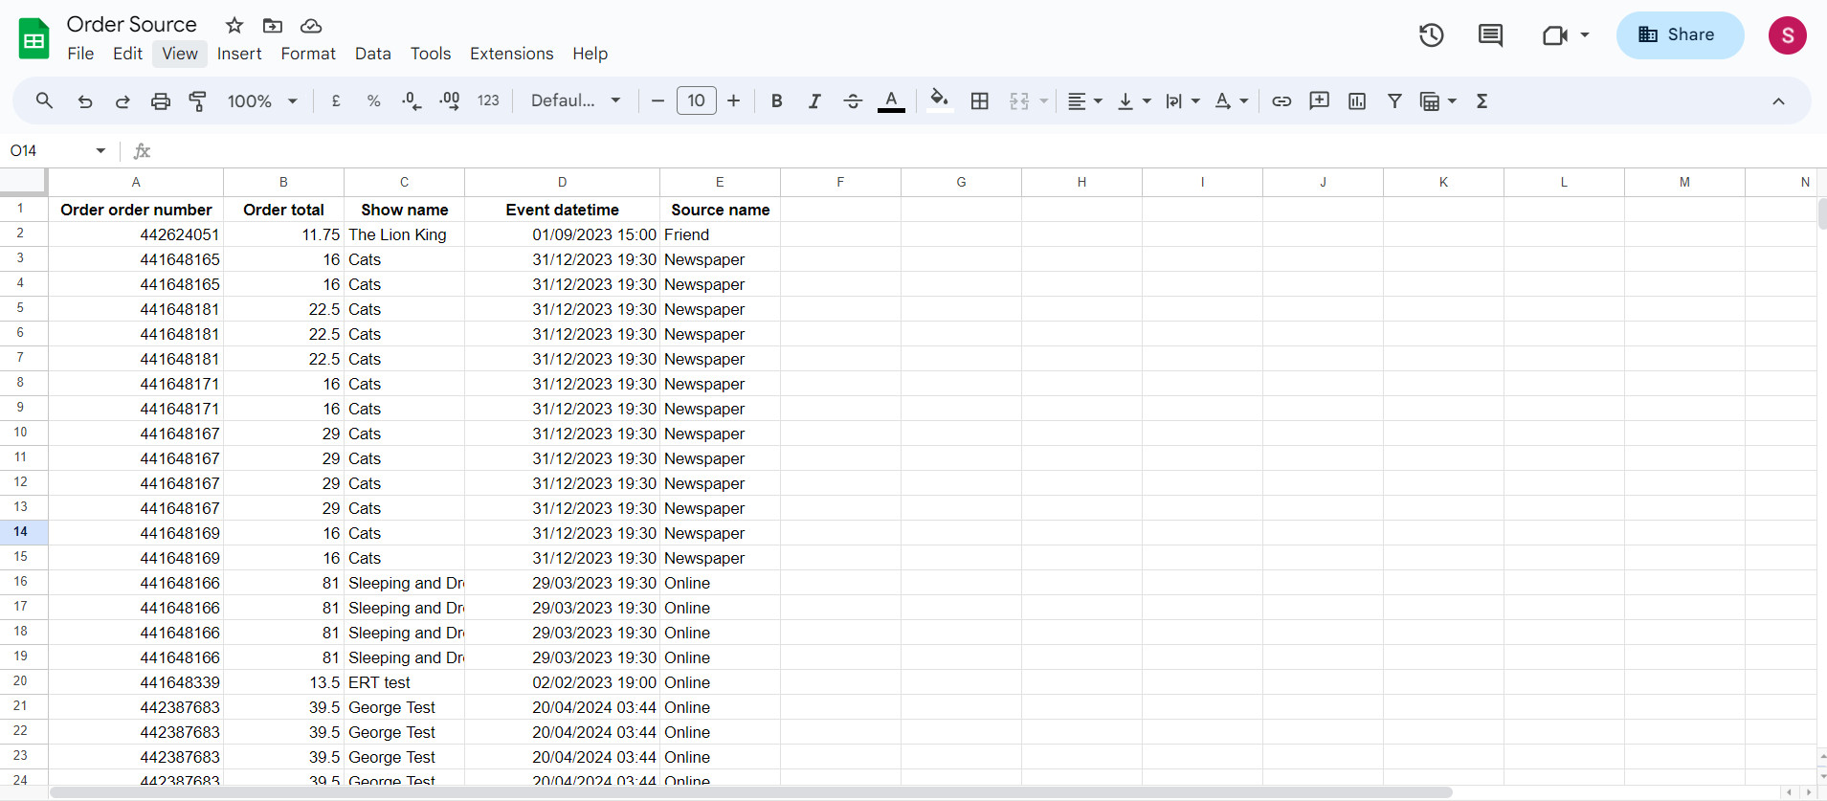
Task: Click the Name box showing O14
Action: pos(57,150)
